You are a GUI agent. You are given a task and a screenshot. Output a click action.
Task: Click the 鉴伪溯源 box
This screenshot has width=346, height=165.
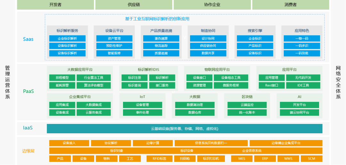point(161,38)
